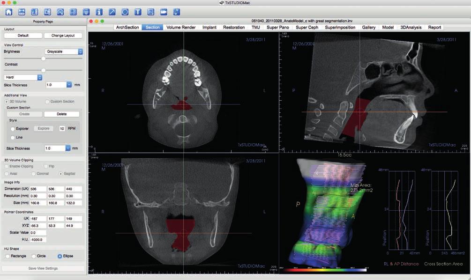
Task: Click the last icon in the top toolbar
Action: tap(177, 12)
